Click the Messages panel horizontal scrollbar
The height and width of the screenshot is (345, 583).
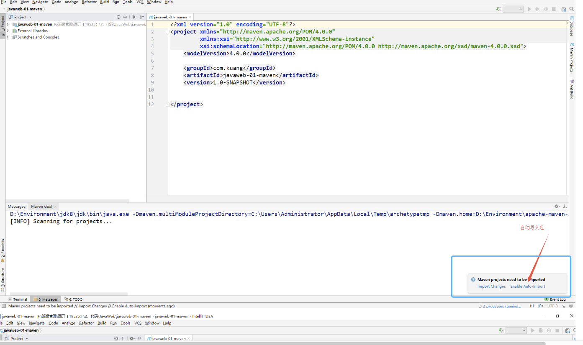tap(69, 294)
